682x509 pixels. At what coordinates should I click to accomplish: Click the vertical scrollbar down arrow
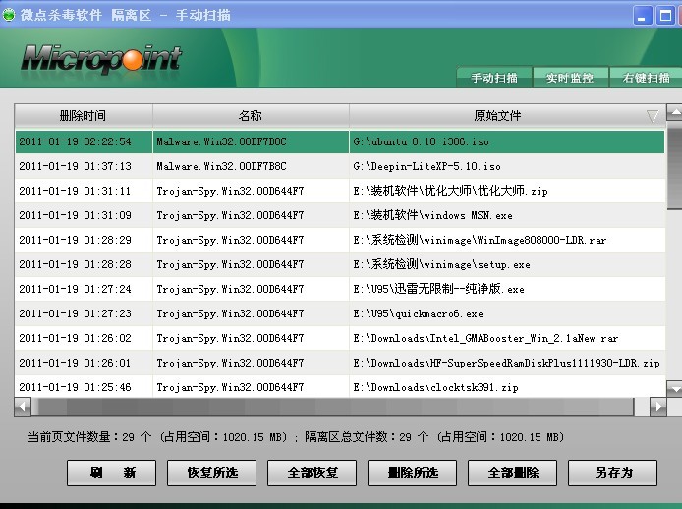click(x=674, y=389)
